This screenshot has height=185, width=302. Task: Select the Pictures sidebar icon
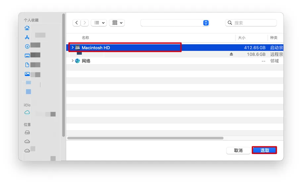coord(27,74)
